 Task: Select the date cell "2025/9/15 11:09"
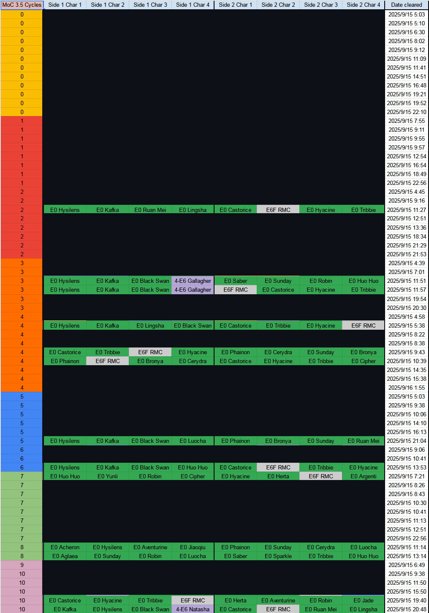pos(407,59)
